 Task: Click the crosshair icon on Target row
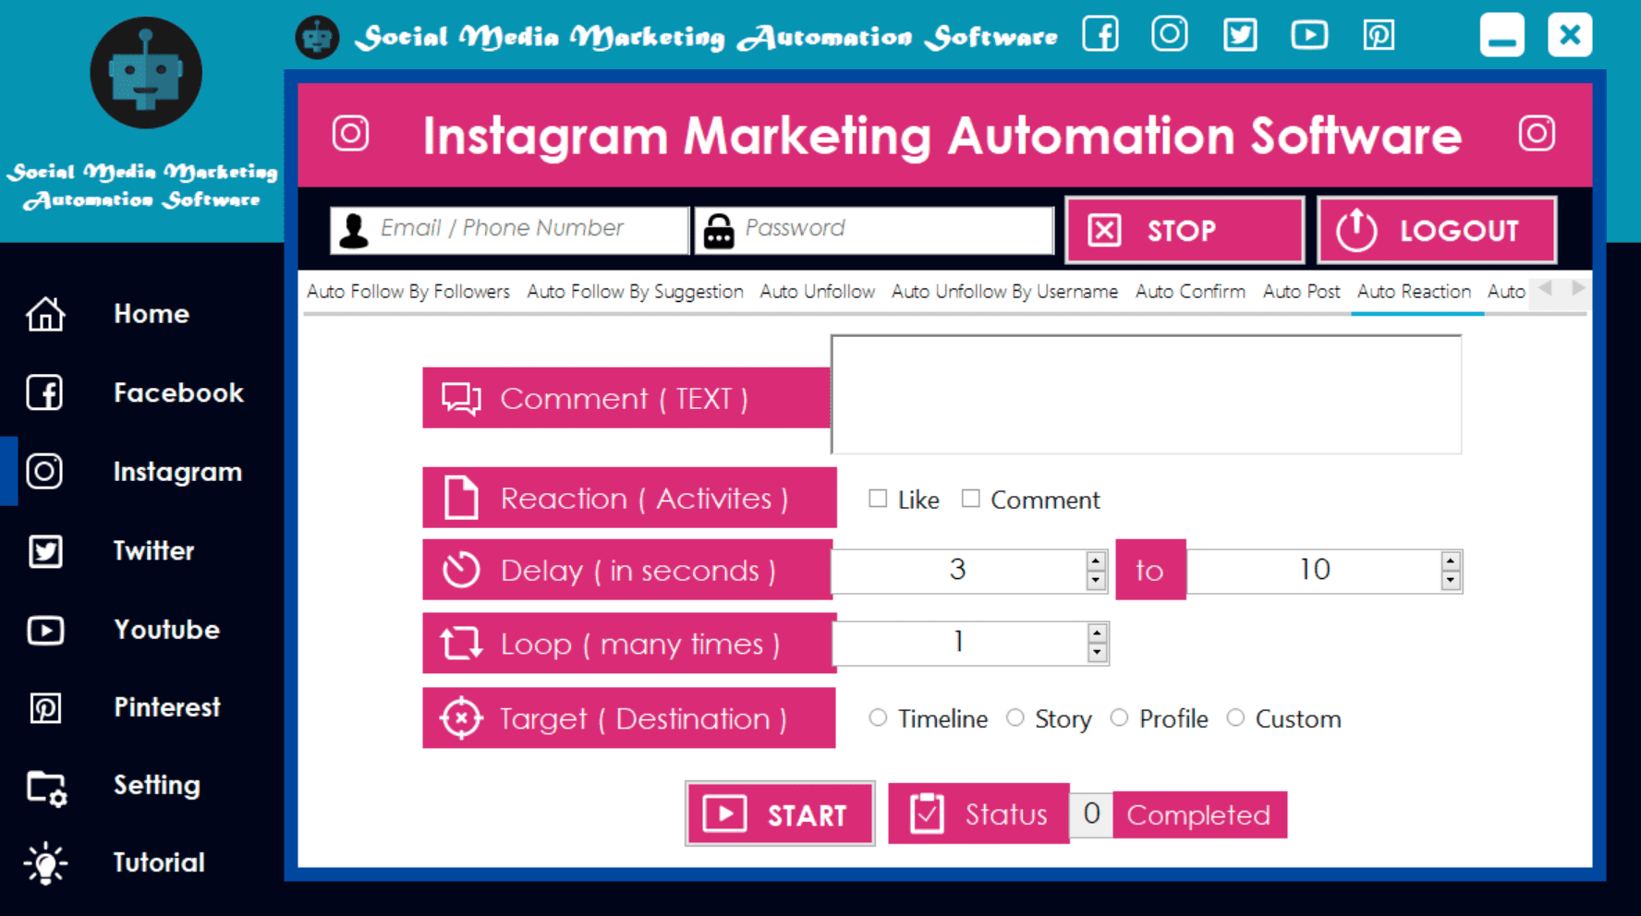coord(461,718)
